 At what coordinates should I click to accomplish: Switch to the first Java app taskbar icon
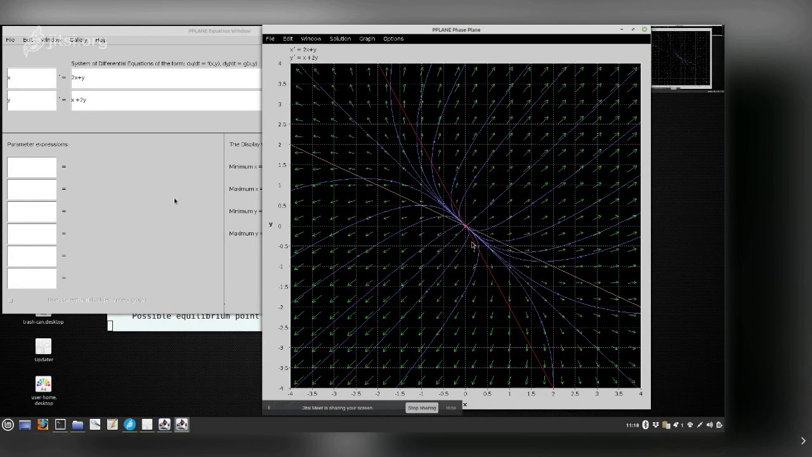coord(164,425)
